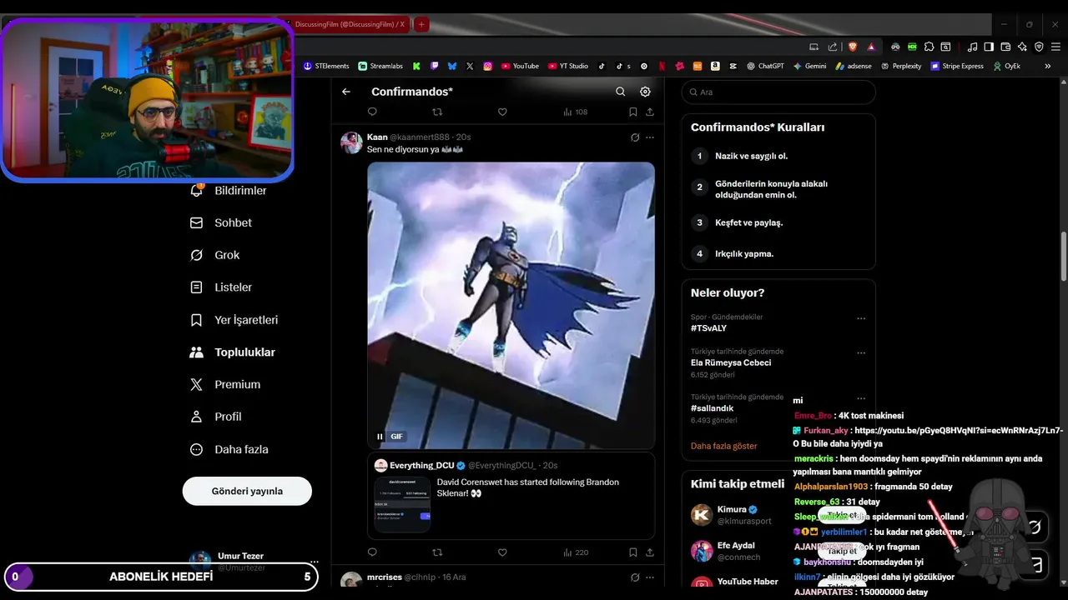The image size is (1068, 600).
Task: Open Netflix bookmark icon
Action: click(662, 66)
